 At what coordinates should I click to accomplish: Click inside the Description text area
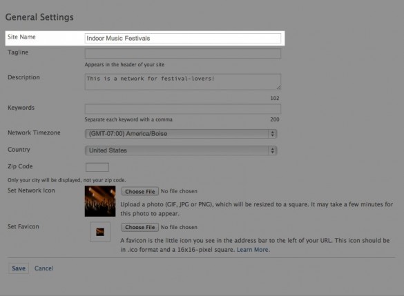click(x=183, y=82)
